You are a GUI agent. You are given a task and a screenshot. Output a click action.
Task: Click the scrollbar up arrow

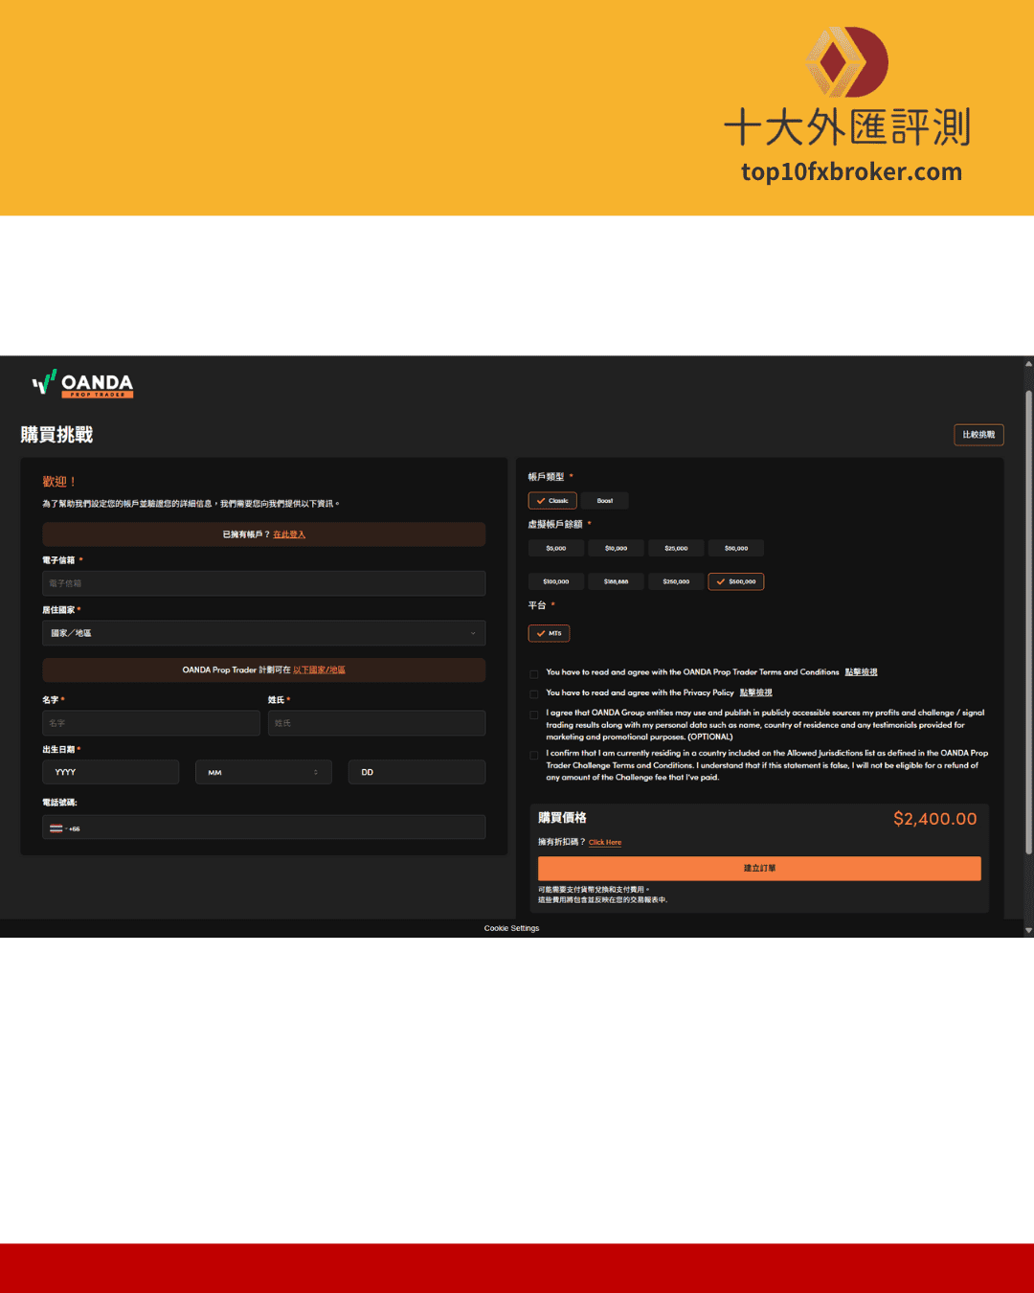coord(1028,364)
